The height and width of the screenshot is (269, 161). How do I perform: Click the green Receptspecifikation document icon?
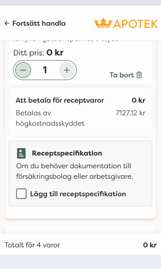[21, 153]
